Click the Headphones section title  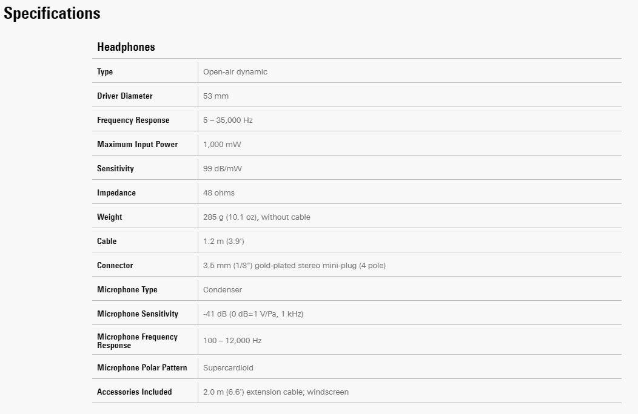126,47
